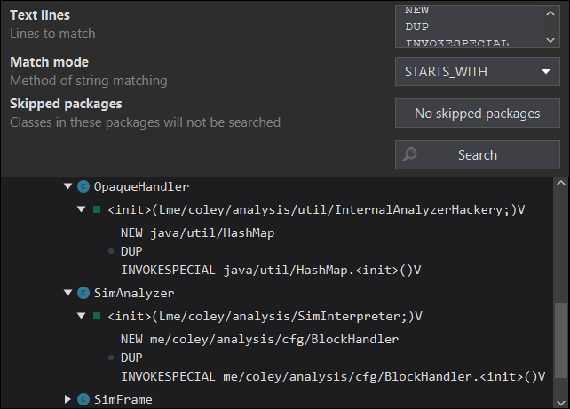
Task: Select the init SimInterpreter method row
Action: (265, 316)
